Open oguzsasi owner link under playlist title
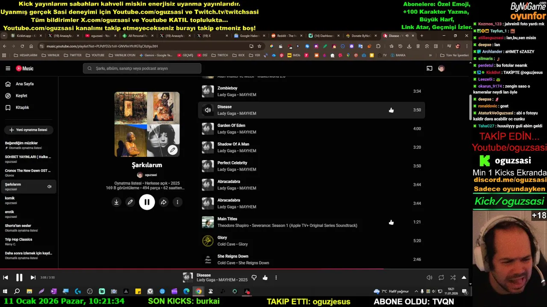The height and width of the screenshot is (307, 547). pyautogui.click(x=147, y=175)
